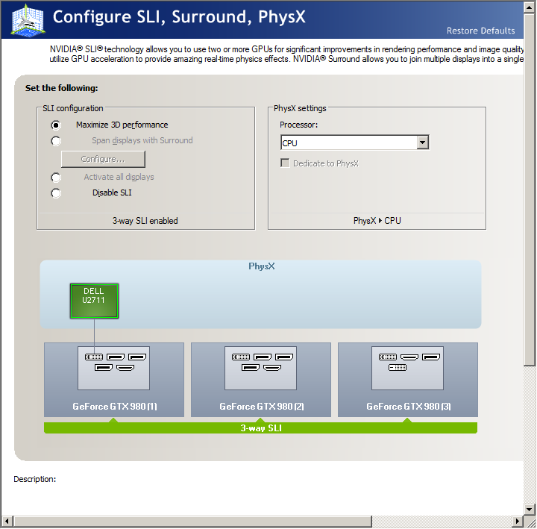Screen dimensions: 537x529
Task: Click the horizontal scrollbar thumb
Action: tap(192, 522)
